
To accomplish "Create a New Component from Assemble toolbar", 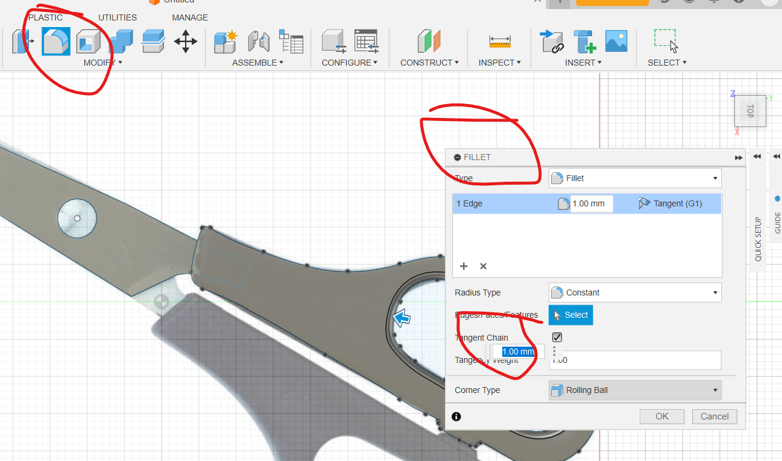I will click(226, 42).
